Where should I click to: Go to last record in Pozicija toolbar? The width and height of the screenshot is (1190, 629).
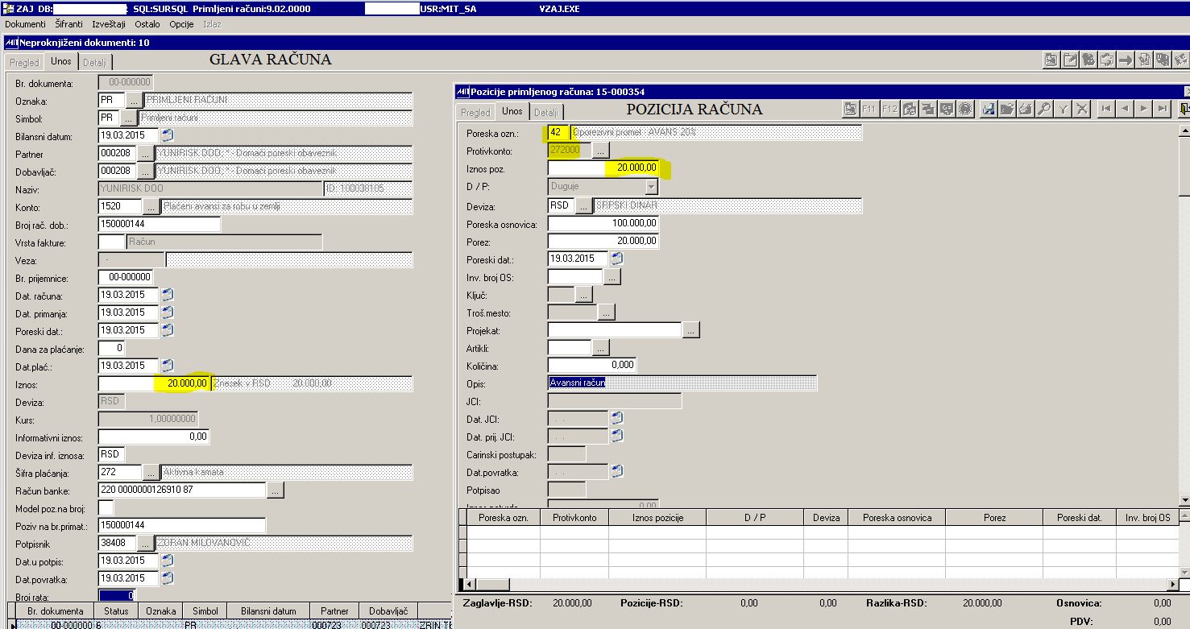click(1162, 110)
